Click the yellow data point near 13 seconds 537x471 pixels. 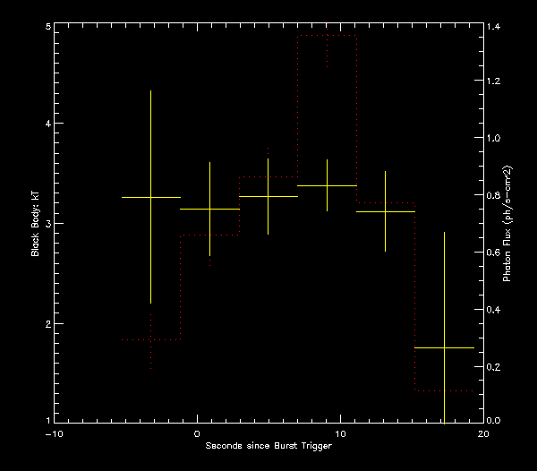coord(385,212)
